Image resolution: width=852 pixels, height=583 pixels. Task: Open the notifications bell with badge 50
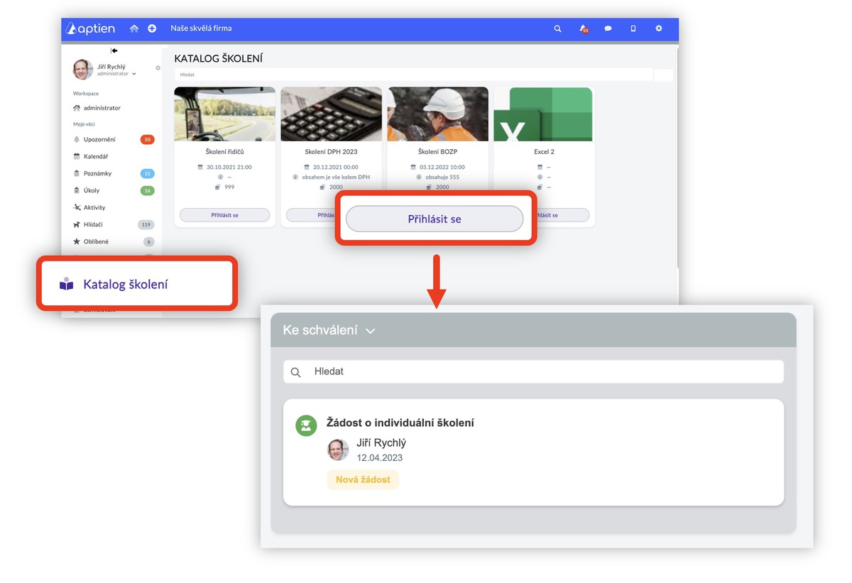pyautogui.click(x=583, y=28)
